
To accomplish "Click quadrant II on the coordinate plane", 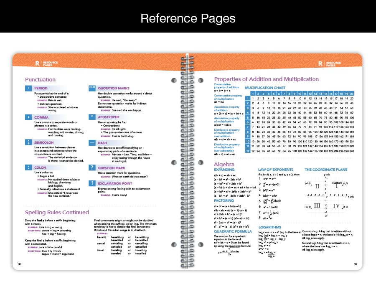I will point(317,186).
